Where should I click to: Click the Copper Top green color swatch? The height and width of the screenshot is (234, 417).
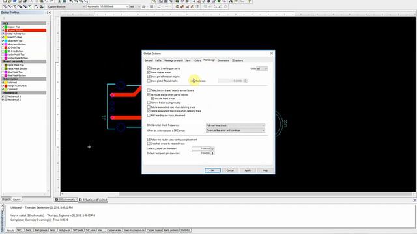coord(6,27)
